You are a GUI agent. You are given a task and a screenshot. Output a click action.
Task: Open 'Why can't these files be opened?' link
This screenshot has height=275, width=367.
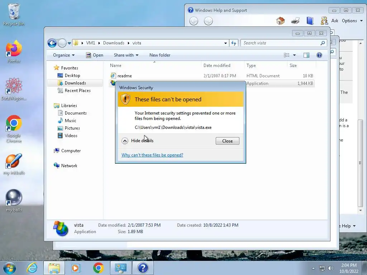point(152,155)
